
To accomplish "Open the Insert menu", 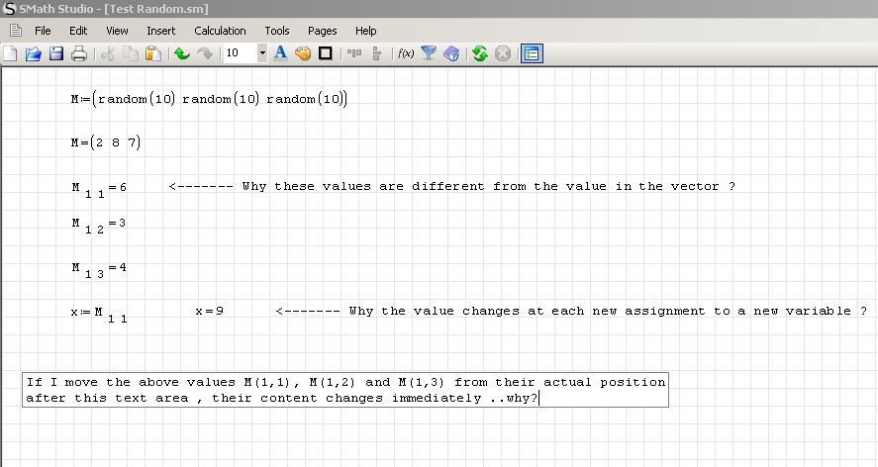I will click(161, 31).
